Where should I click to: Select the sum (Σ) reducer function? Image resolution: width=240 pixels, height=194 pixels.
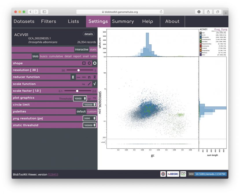click(x=73, y=77)
